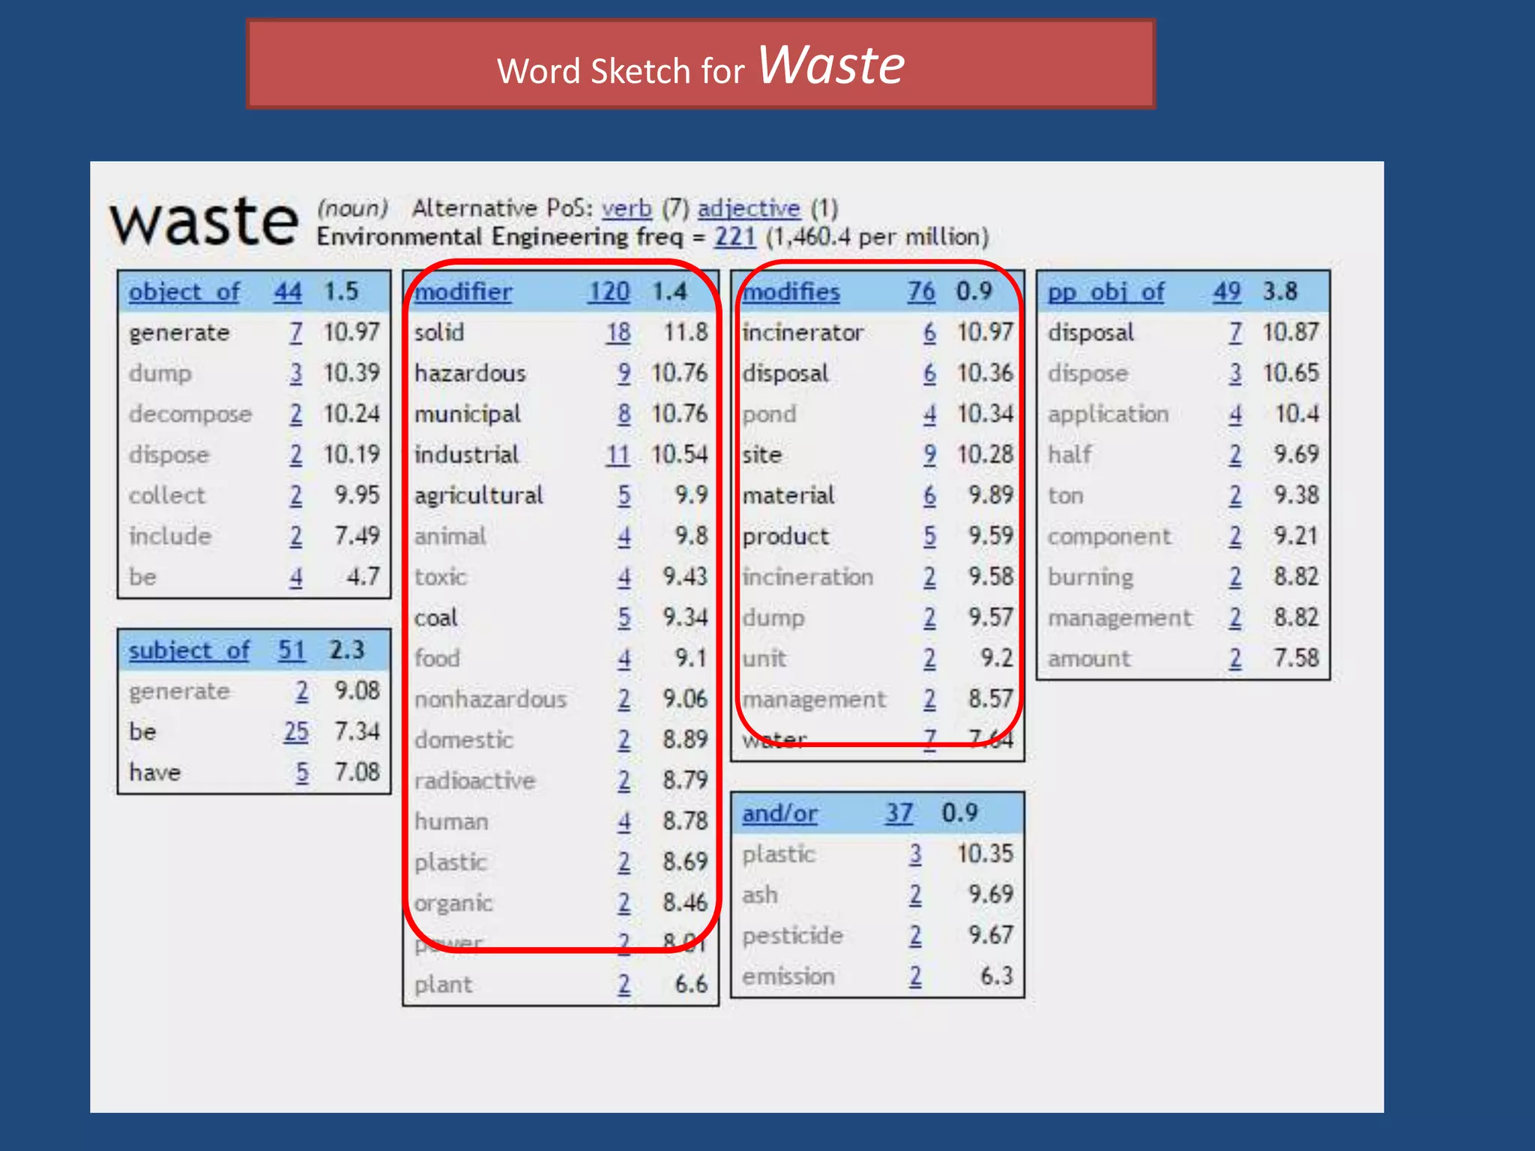Open the verb alternative PoS link
This screenshot has width=1535, height=1151.
pyautogui.click(x=627, y=208)
